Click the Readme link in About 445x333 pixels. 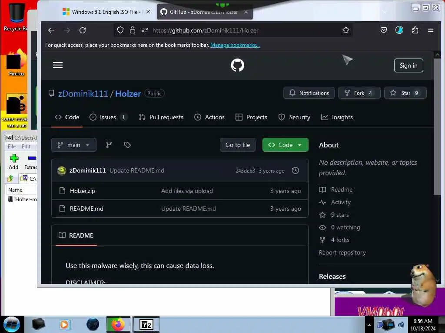(x=336, y=190)
